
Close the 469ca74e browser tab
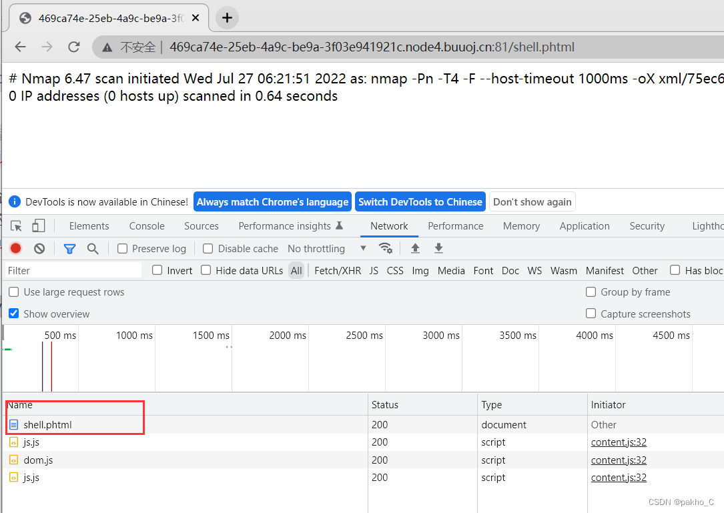click(x=196, y=18)
